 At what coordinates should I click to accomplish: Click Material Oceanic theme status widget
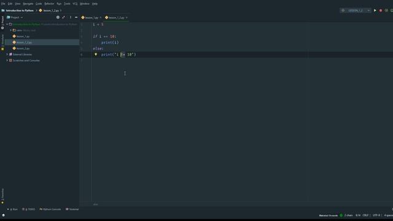coord(329,215)
